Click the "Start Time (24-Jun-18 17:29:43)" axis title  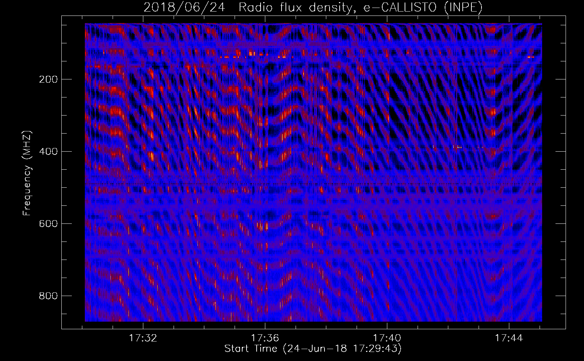pos(313,349)
